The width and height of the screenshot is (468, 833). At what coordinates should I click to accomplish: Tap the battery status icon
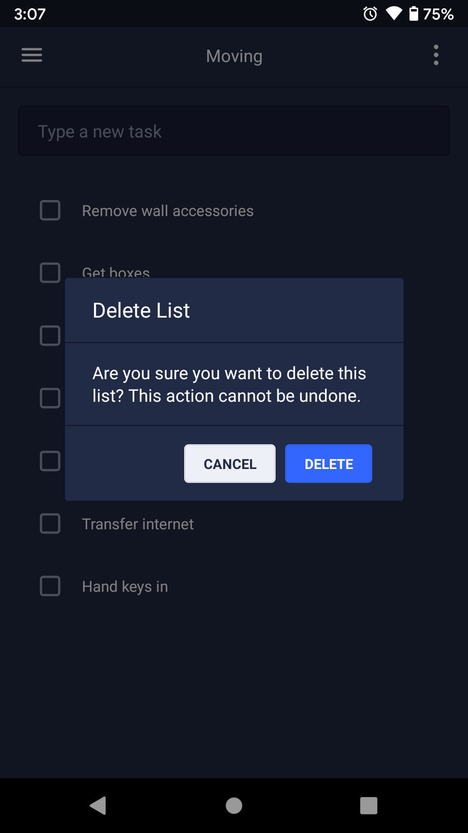click(414, 14)
